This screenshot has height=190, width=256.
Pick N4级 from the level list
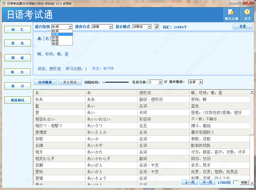[x=62, y=41]
